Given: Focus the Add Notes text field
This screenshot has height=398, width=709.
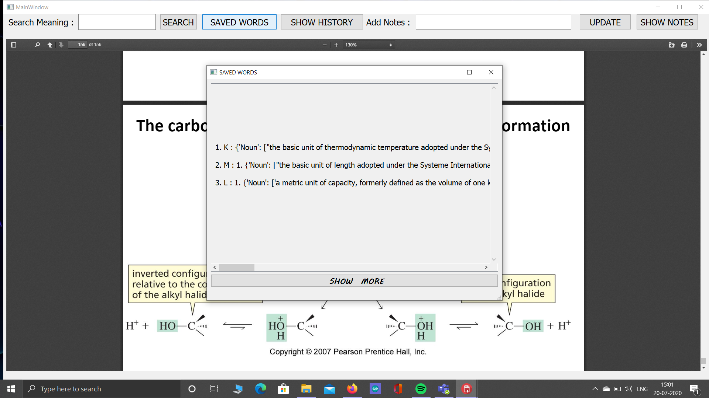Looking at the screenshot, I should point(493,22).
